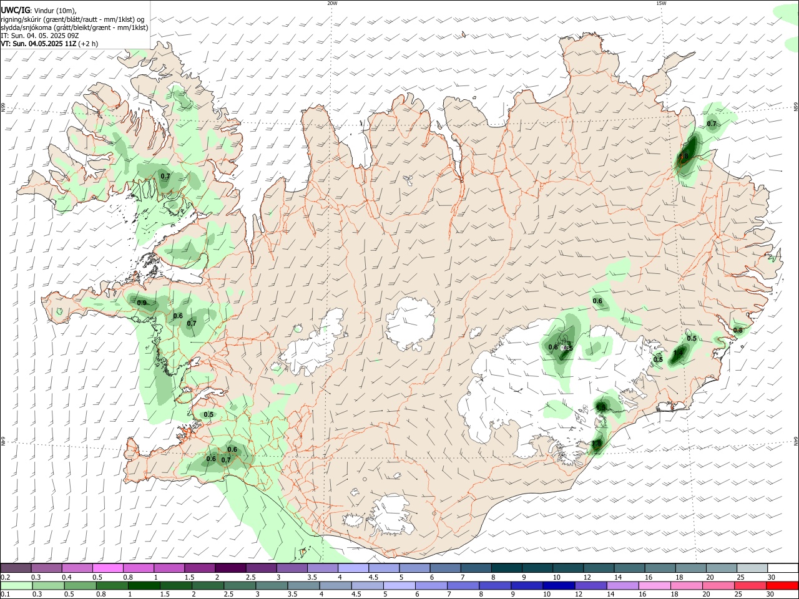Image resolution: width=799 pixels, height=599 pixels.
Task: Click upper scale swatch between 4 and 4.5
Action: point(353,568)
